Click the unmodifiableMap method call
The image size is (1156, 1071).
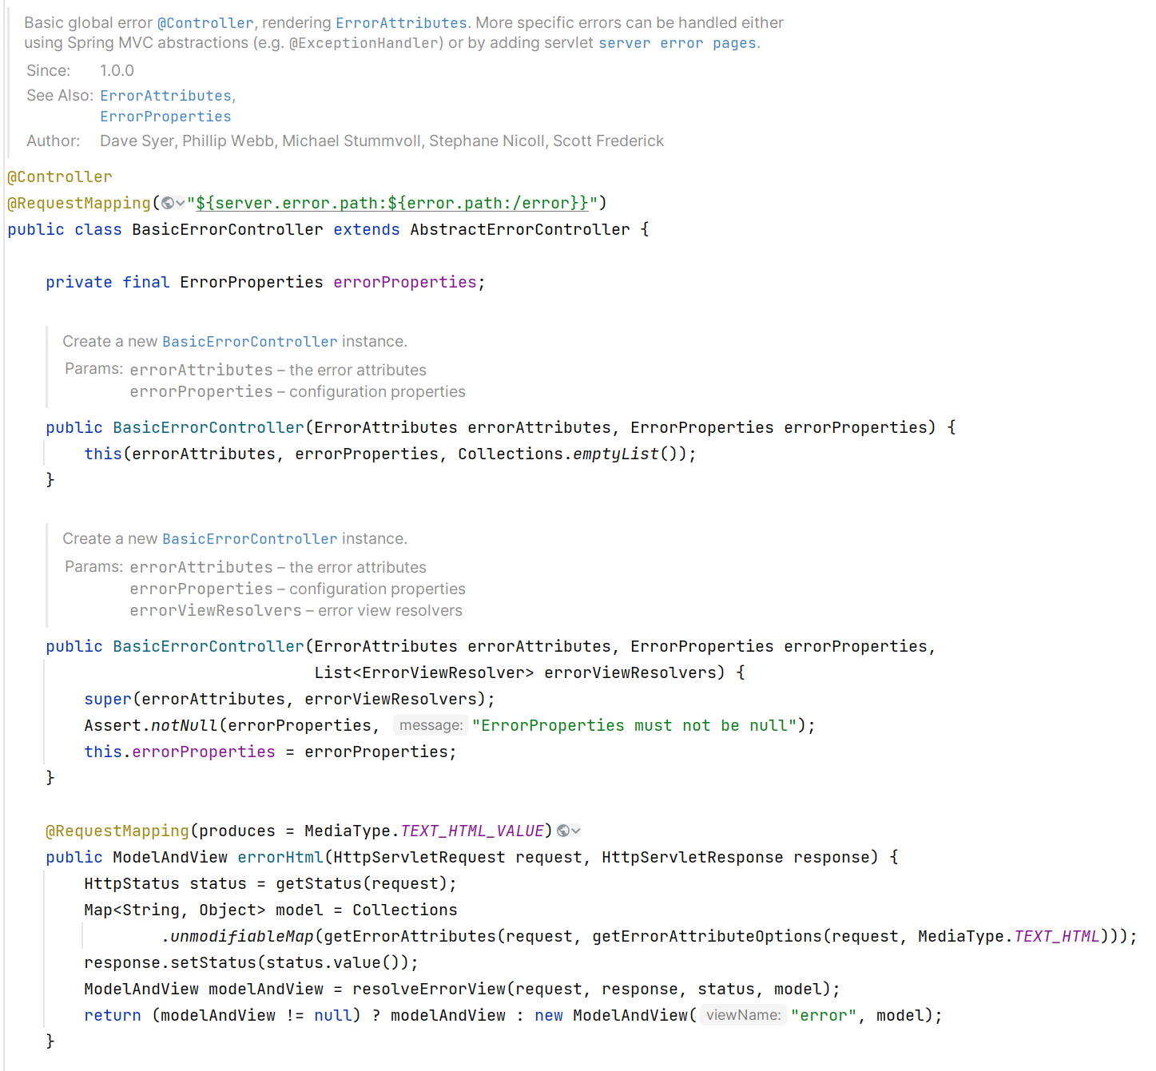(x=242, y=936)
